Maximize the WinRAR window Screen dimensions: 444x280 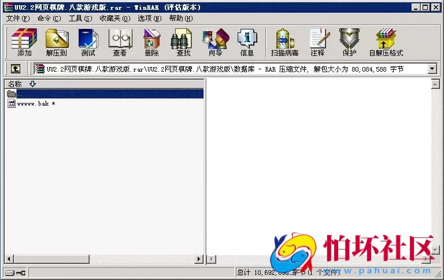click(425, 8)
